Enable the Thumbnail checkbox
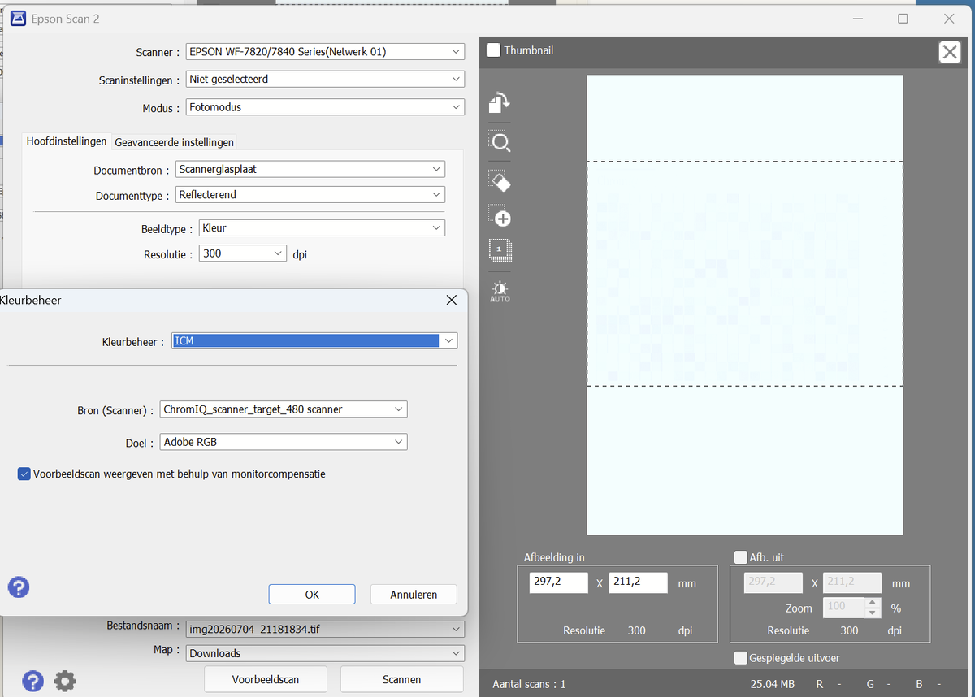Viewport: 975px width, 697px height. point(493,50)
